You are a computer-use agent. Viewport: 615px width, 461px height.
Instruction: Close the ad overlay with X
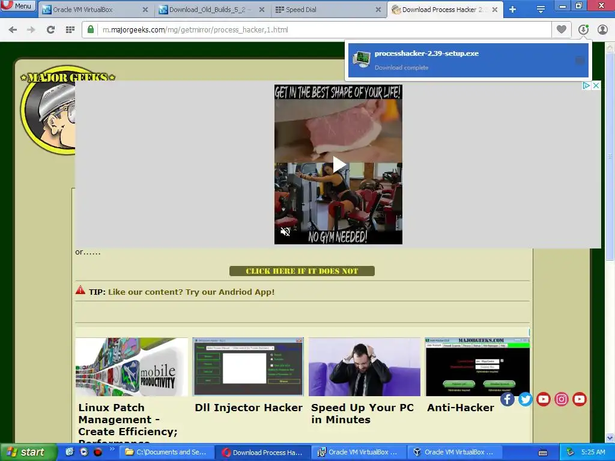(x=596, y=85)
